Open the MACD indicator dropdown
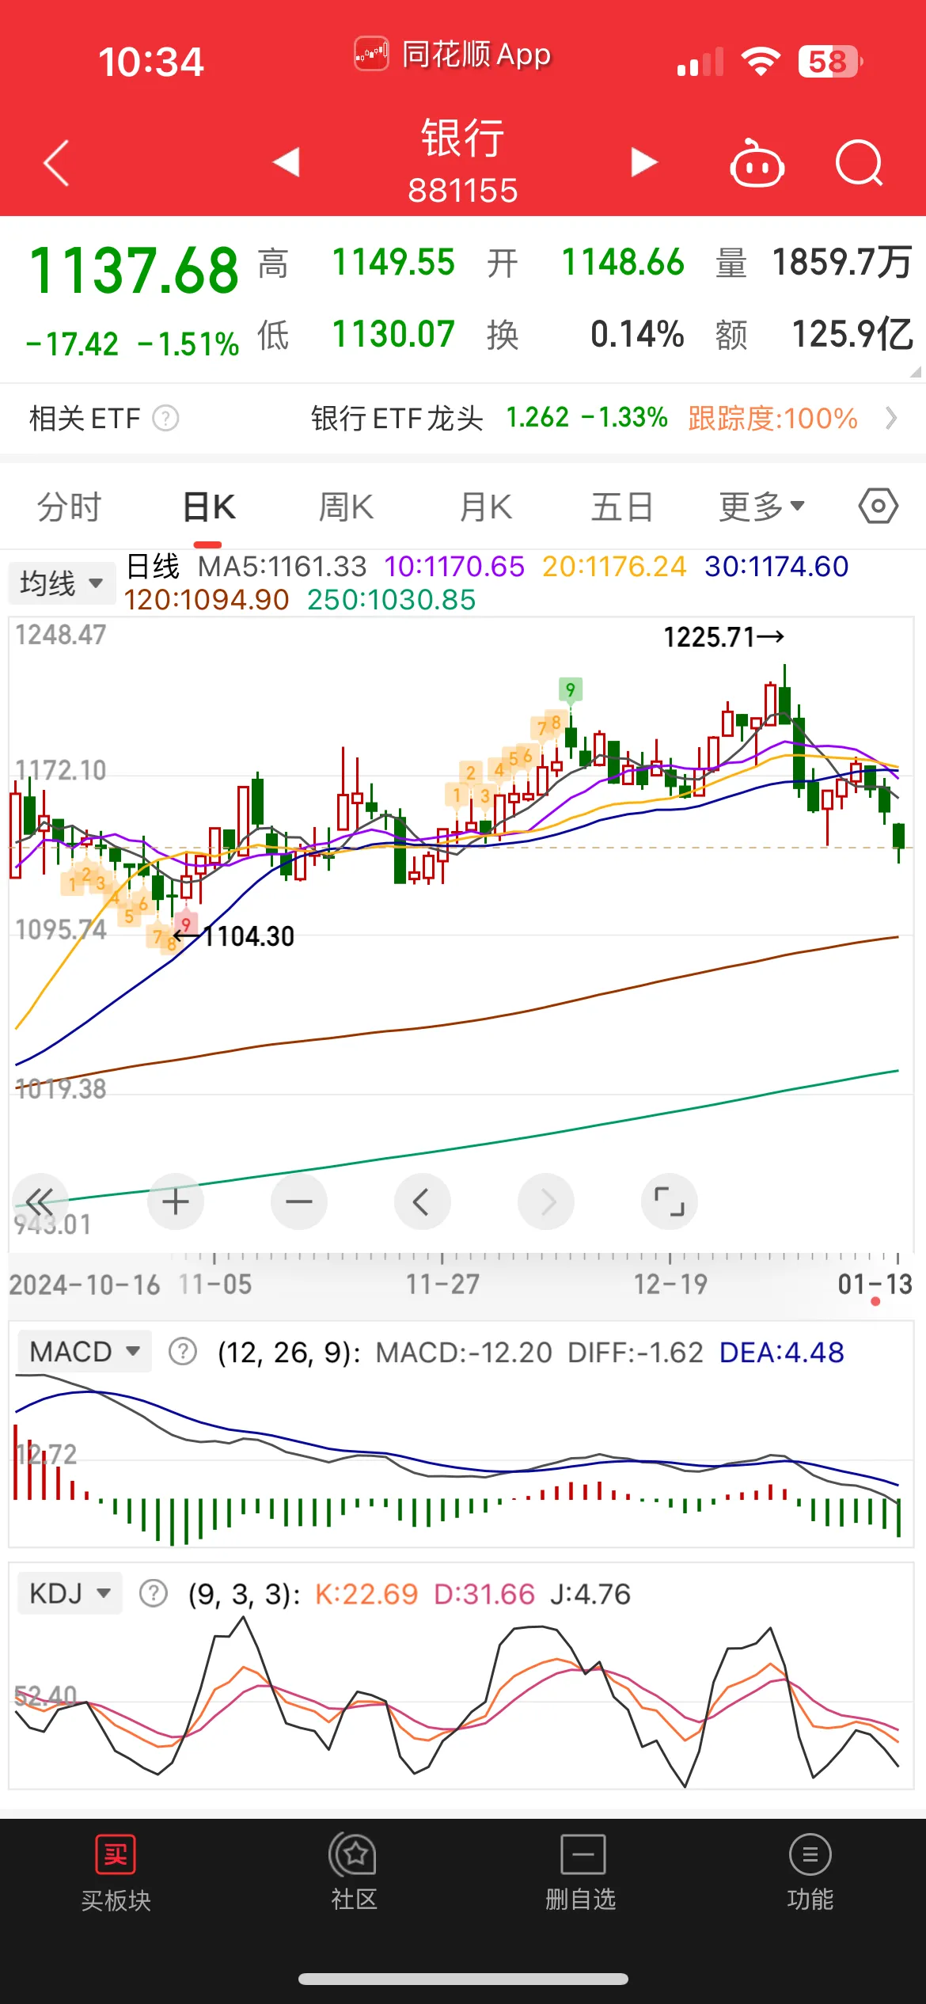Viewport: 926px width, 2004px height. 85,1351
